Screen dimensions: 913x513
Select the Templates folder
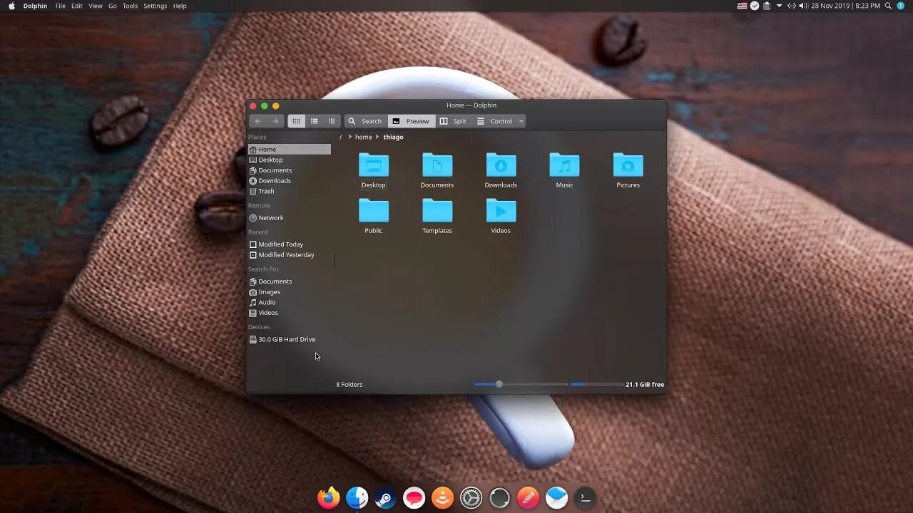(437, 216)
